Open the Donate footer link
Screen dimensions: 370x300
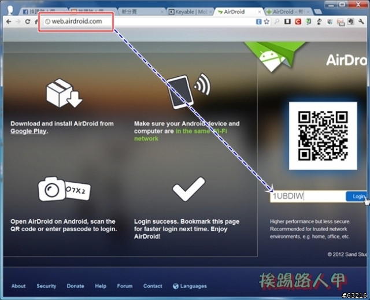(x=75, y=286)
